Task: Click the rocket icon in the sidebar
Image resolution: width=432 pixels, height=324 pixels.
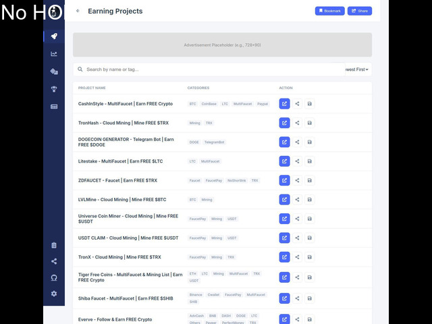Action: [x=54, y=36]
